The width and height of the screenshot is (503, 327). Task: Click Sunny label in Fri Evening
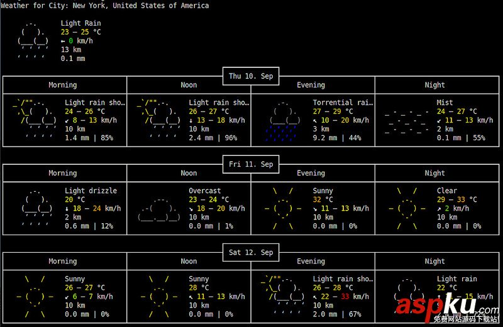323,191
